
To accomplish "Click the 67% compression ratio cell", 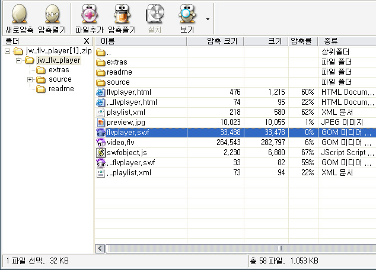I will coord(308,153).
